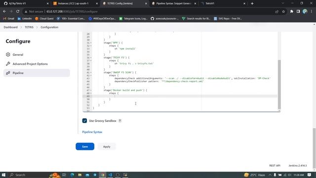
Task: Collapse the steps fold arrow at line 32
Action: [91, 46]
